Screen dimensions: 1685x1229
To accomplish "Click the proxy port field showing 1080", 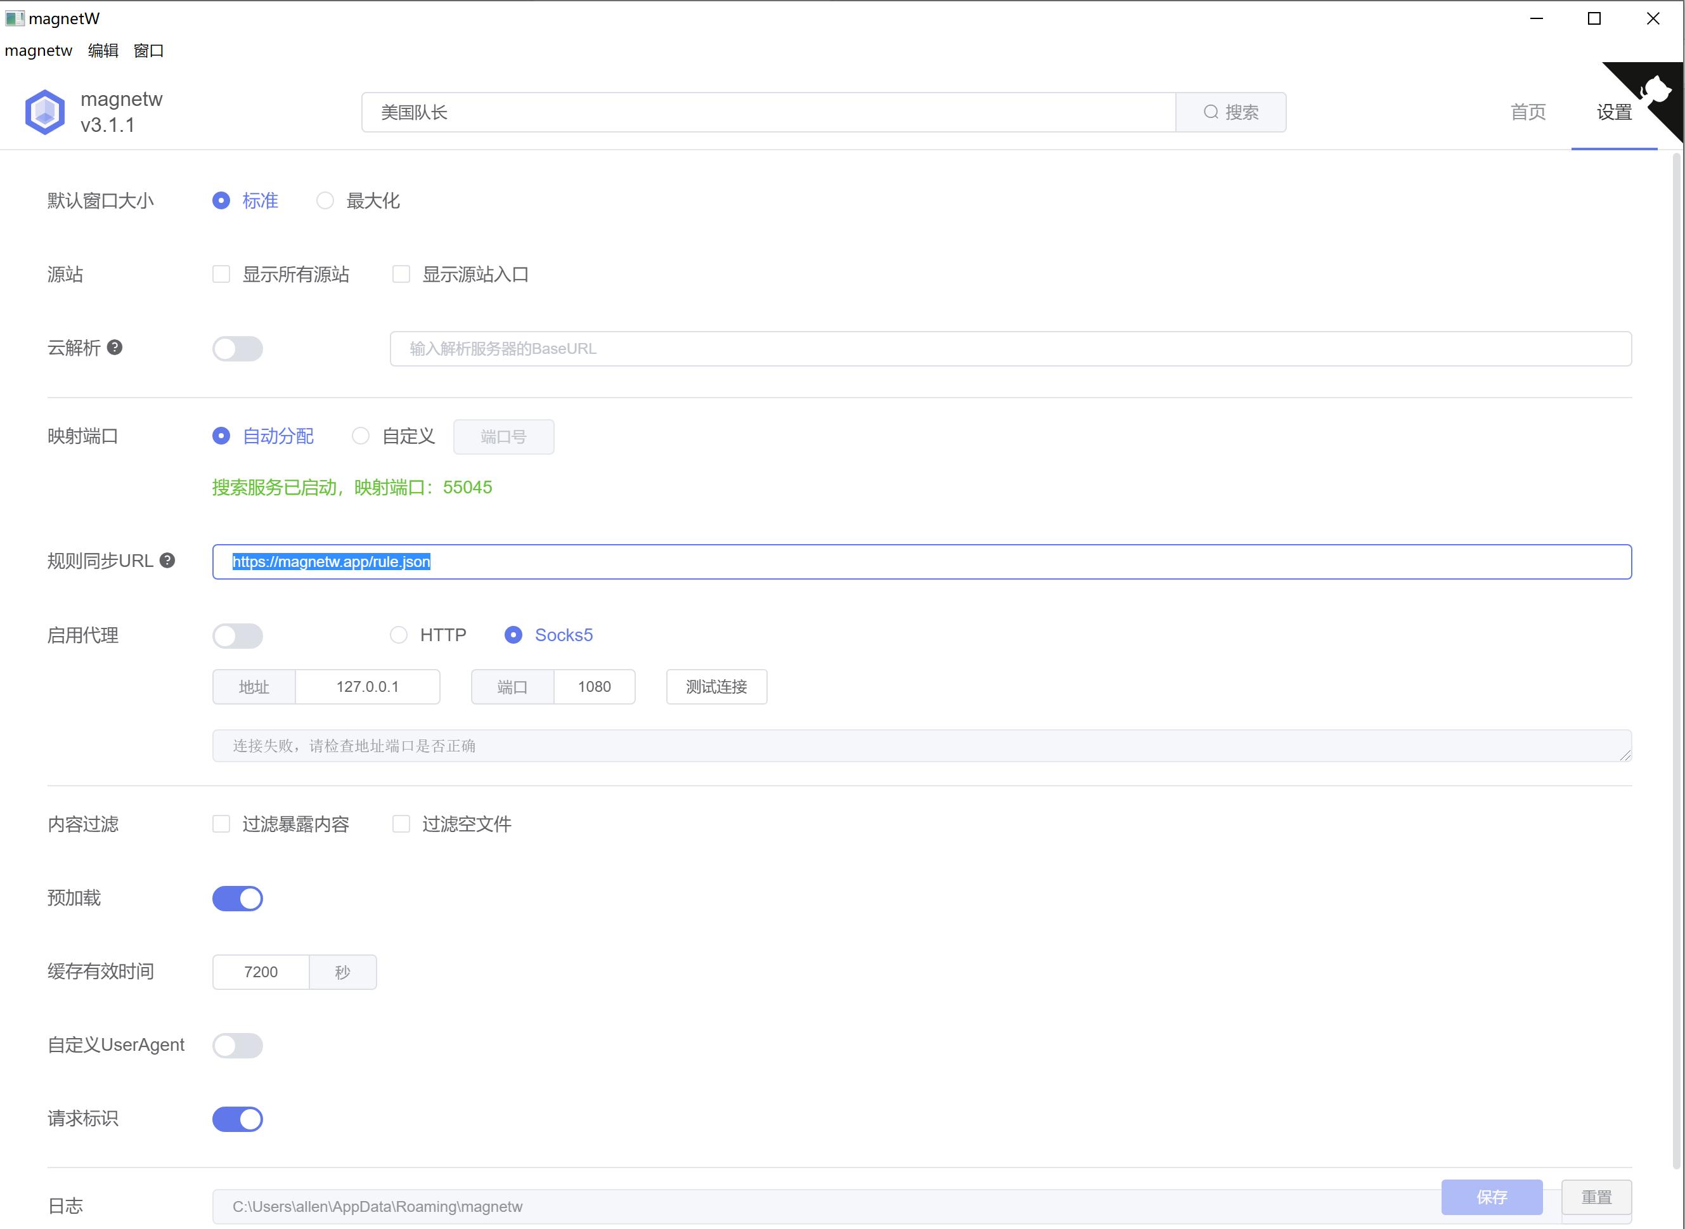I will click(594, 687).
